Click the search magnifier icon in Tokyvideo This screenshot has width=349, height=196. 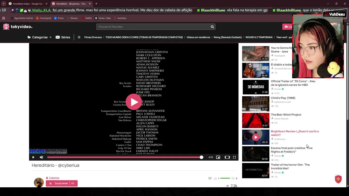(x=212, y=27)
